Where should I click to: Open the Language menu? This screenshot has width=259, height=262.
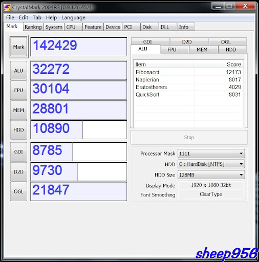[73, 17]
